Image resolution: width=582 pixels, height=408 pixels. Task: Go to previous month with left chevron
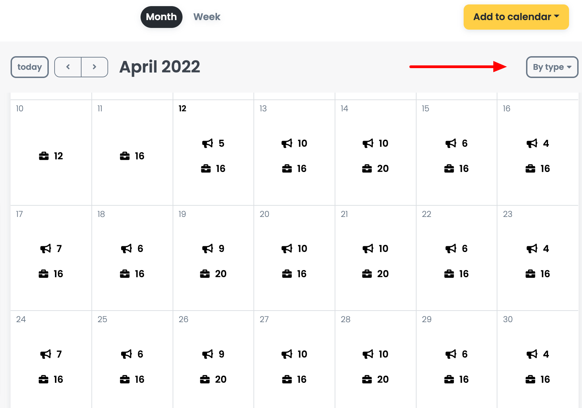(x=68, y=67)
